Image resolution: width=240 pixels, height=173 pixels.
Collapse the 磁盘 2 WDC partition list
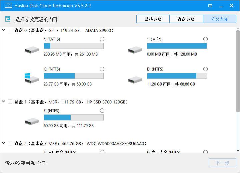coord(4,143)
